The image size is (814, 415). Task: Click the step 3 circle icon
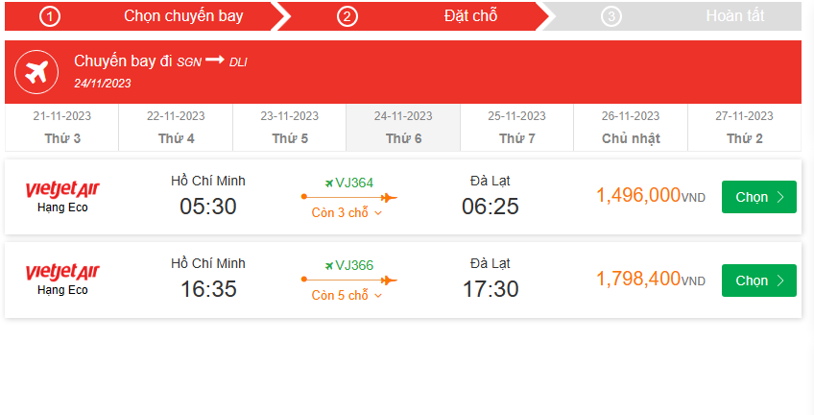coord(611,16)
